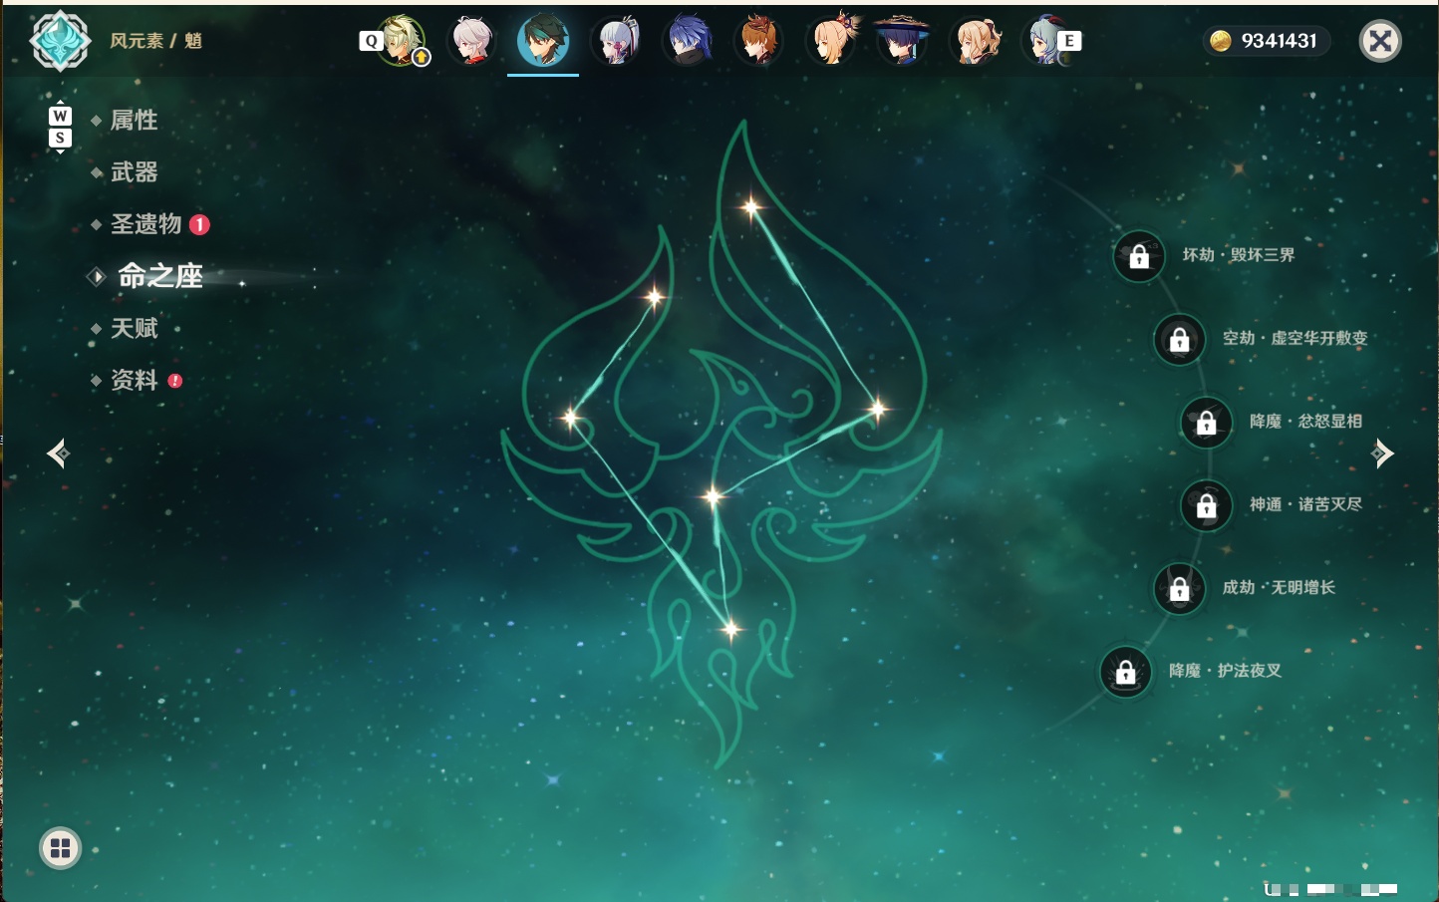The width and height of the screenshot is (1439, 902).
Task: Click the Anemo element emblem icon
Action: tap(61, 41)
